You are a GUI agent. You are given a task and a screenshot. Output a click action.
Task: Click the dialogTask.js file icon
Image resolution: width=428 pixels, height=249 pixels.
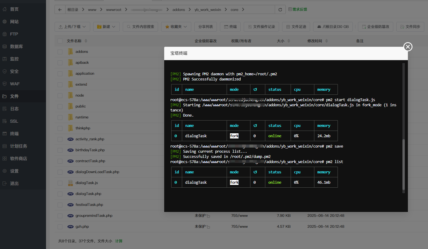[70, 183]
